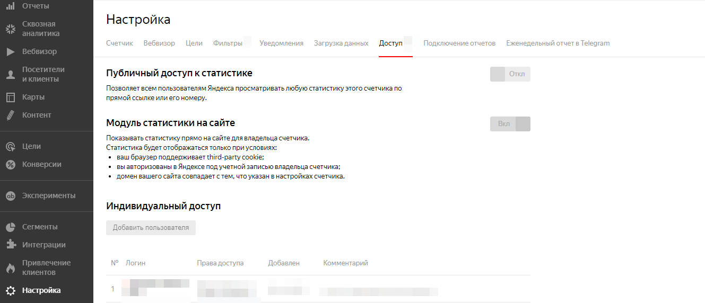
Task: Open End-to-end analytics snowflake icon
Action: click(x=10, y=29)
